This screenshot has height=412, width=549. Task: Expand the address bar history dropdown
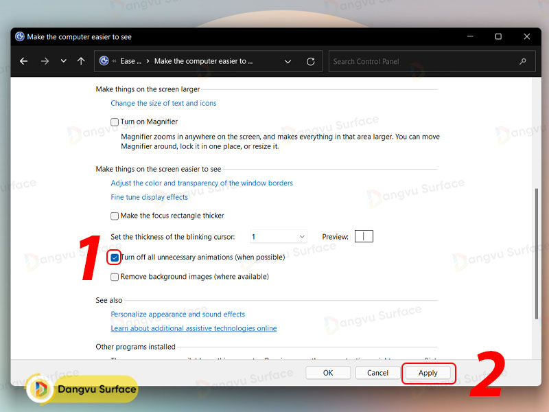point(288,61)
